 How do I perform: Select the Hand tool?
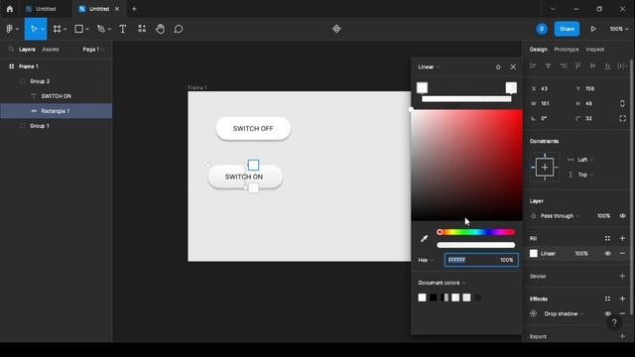tap(161, 29)
